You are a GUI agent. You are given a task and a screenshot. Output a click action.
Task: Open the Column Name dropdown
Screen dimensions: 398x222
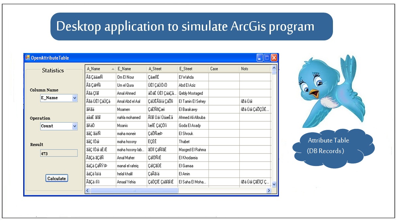[75, 98]
